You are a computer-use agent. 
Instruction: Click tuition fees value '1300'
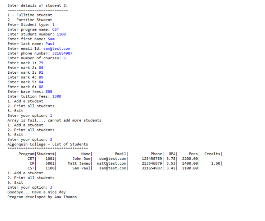[57, 96]
